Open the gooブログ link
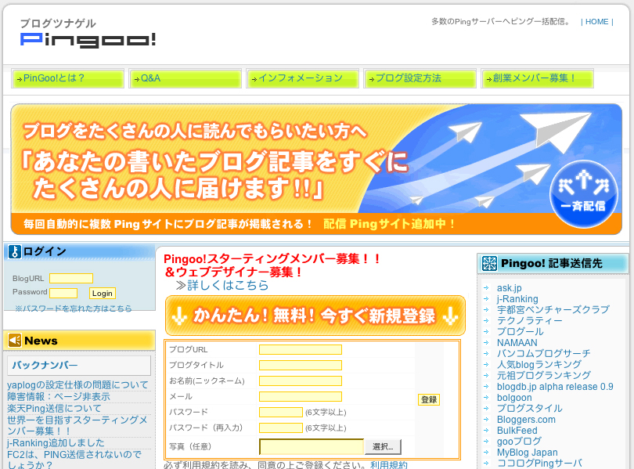The image size is (634, 469). point(519,441)
